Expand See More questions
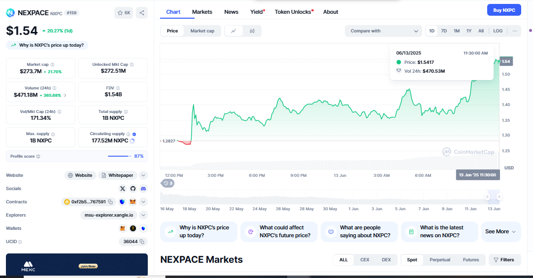 coord(501,231)
